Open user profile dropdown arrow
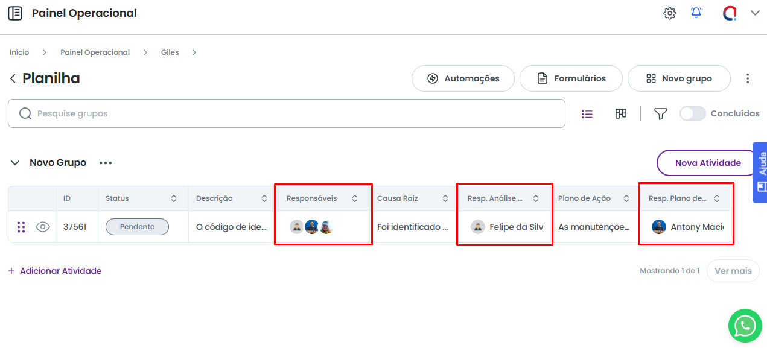The image size is (767, 348). tap(755, 13)
